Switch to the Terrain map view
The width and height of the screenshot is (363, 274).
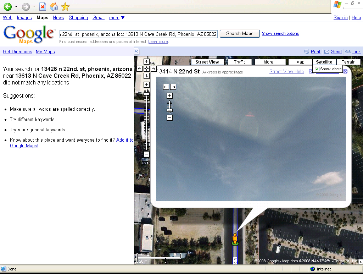click(x=348, y=62)
